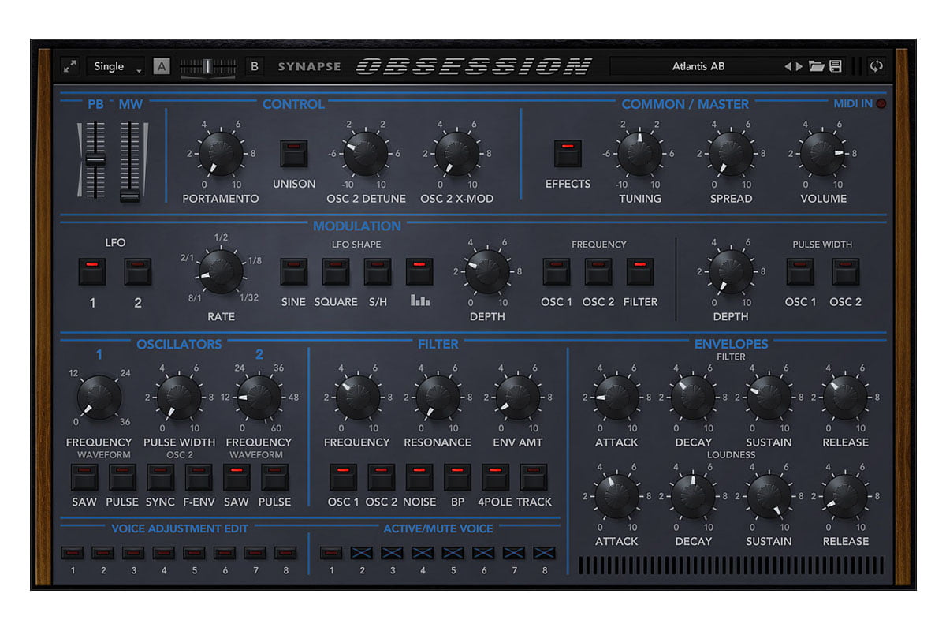Click the PULSE WIDTH knob

179,398
